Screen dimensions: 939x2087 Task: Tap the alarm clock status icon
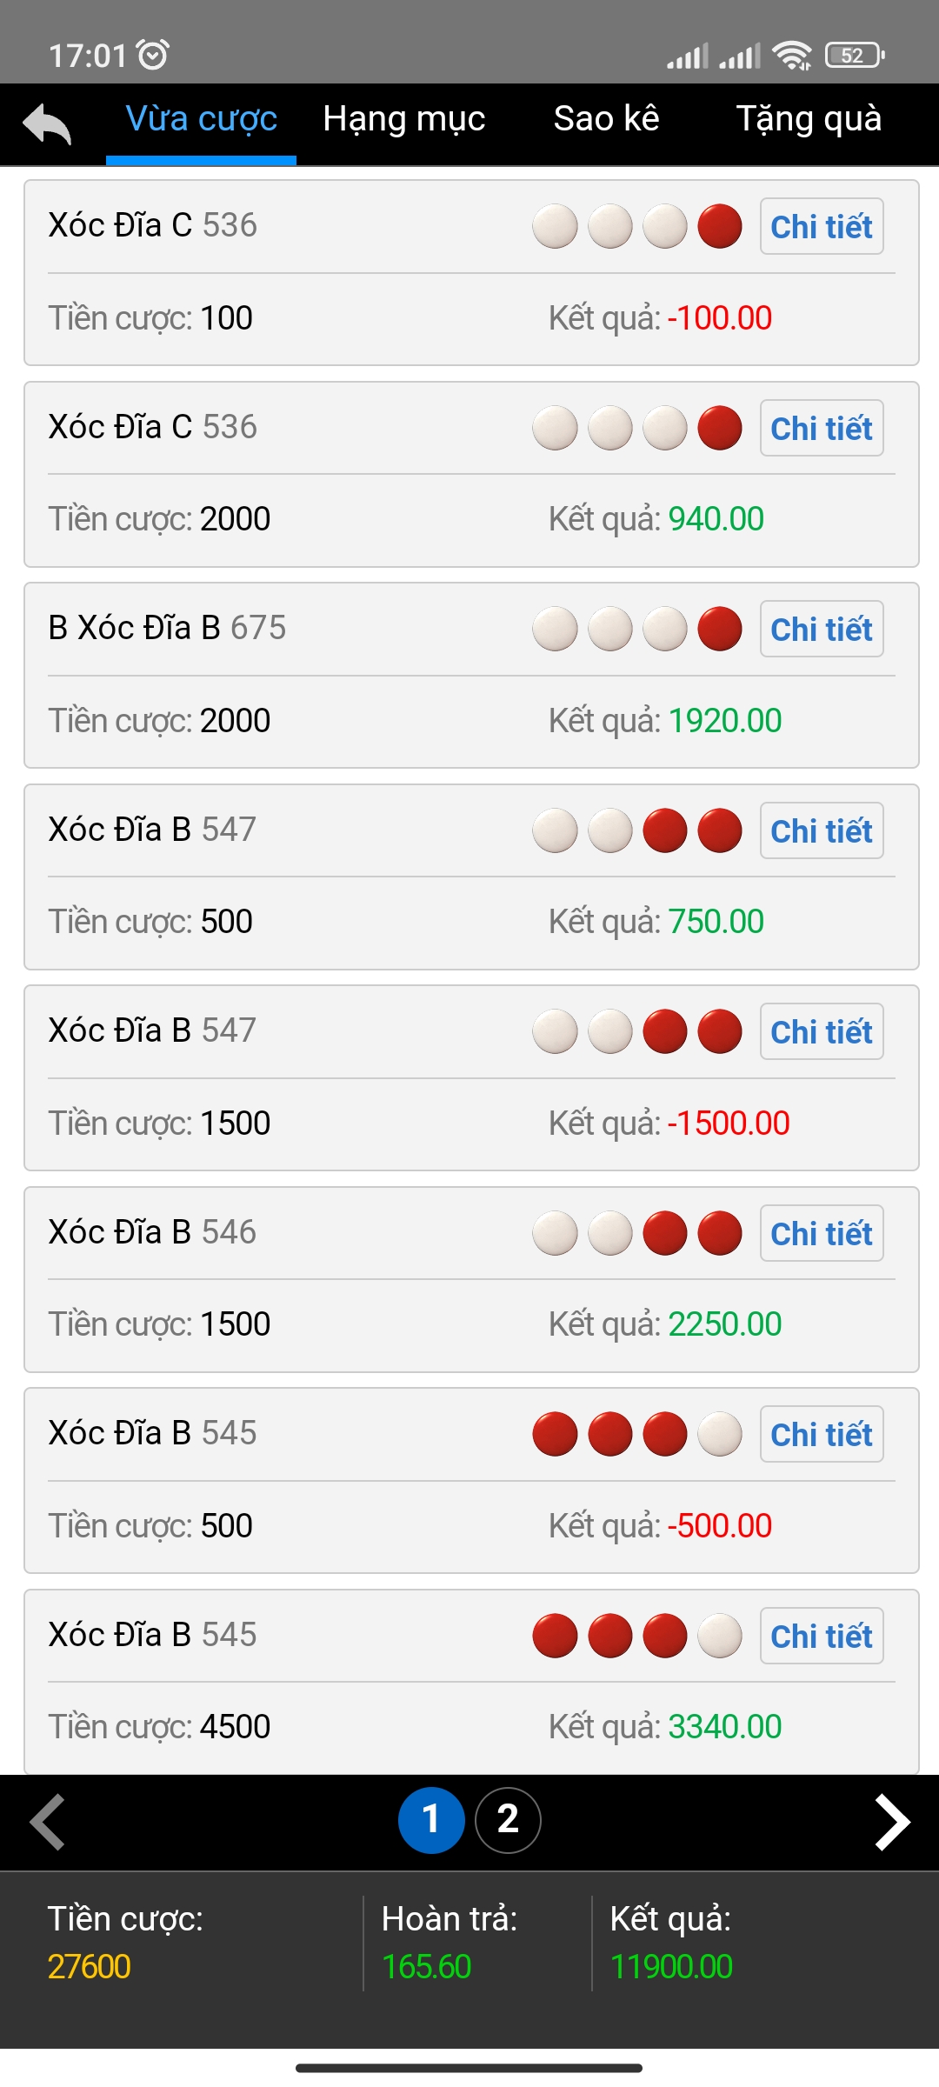(x=153, y=55)
